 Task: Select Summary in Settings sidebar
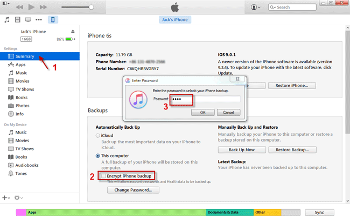(x=40, y=56)
